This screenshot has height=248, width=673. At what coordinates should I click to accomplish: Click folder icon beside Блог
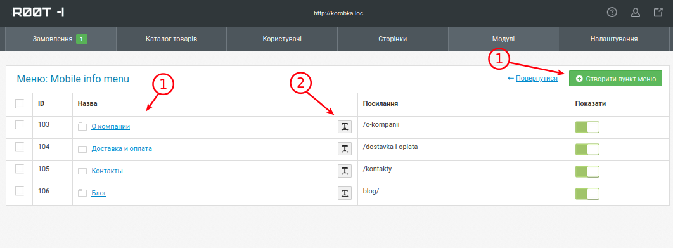click(x=82, y=193)
